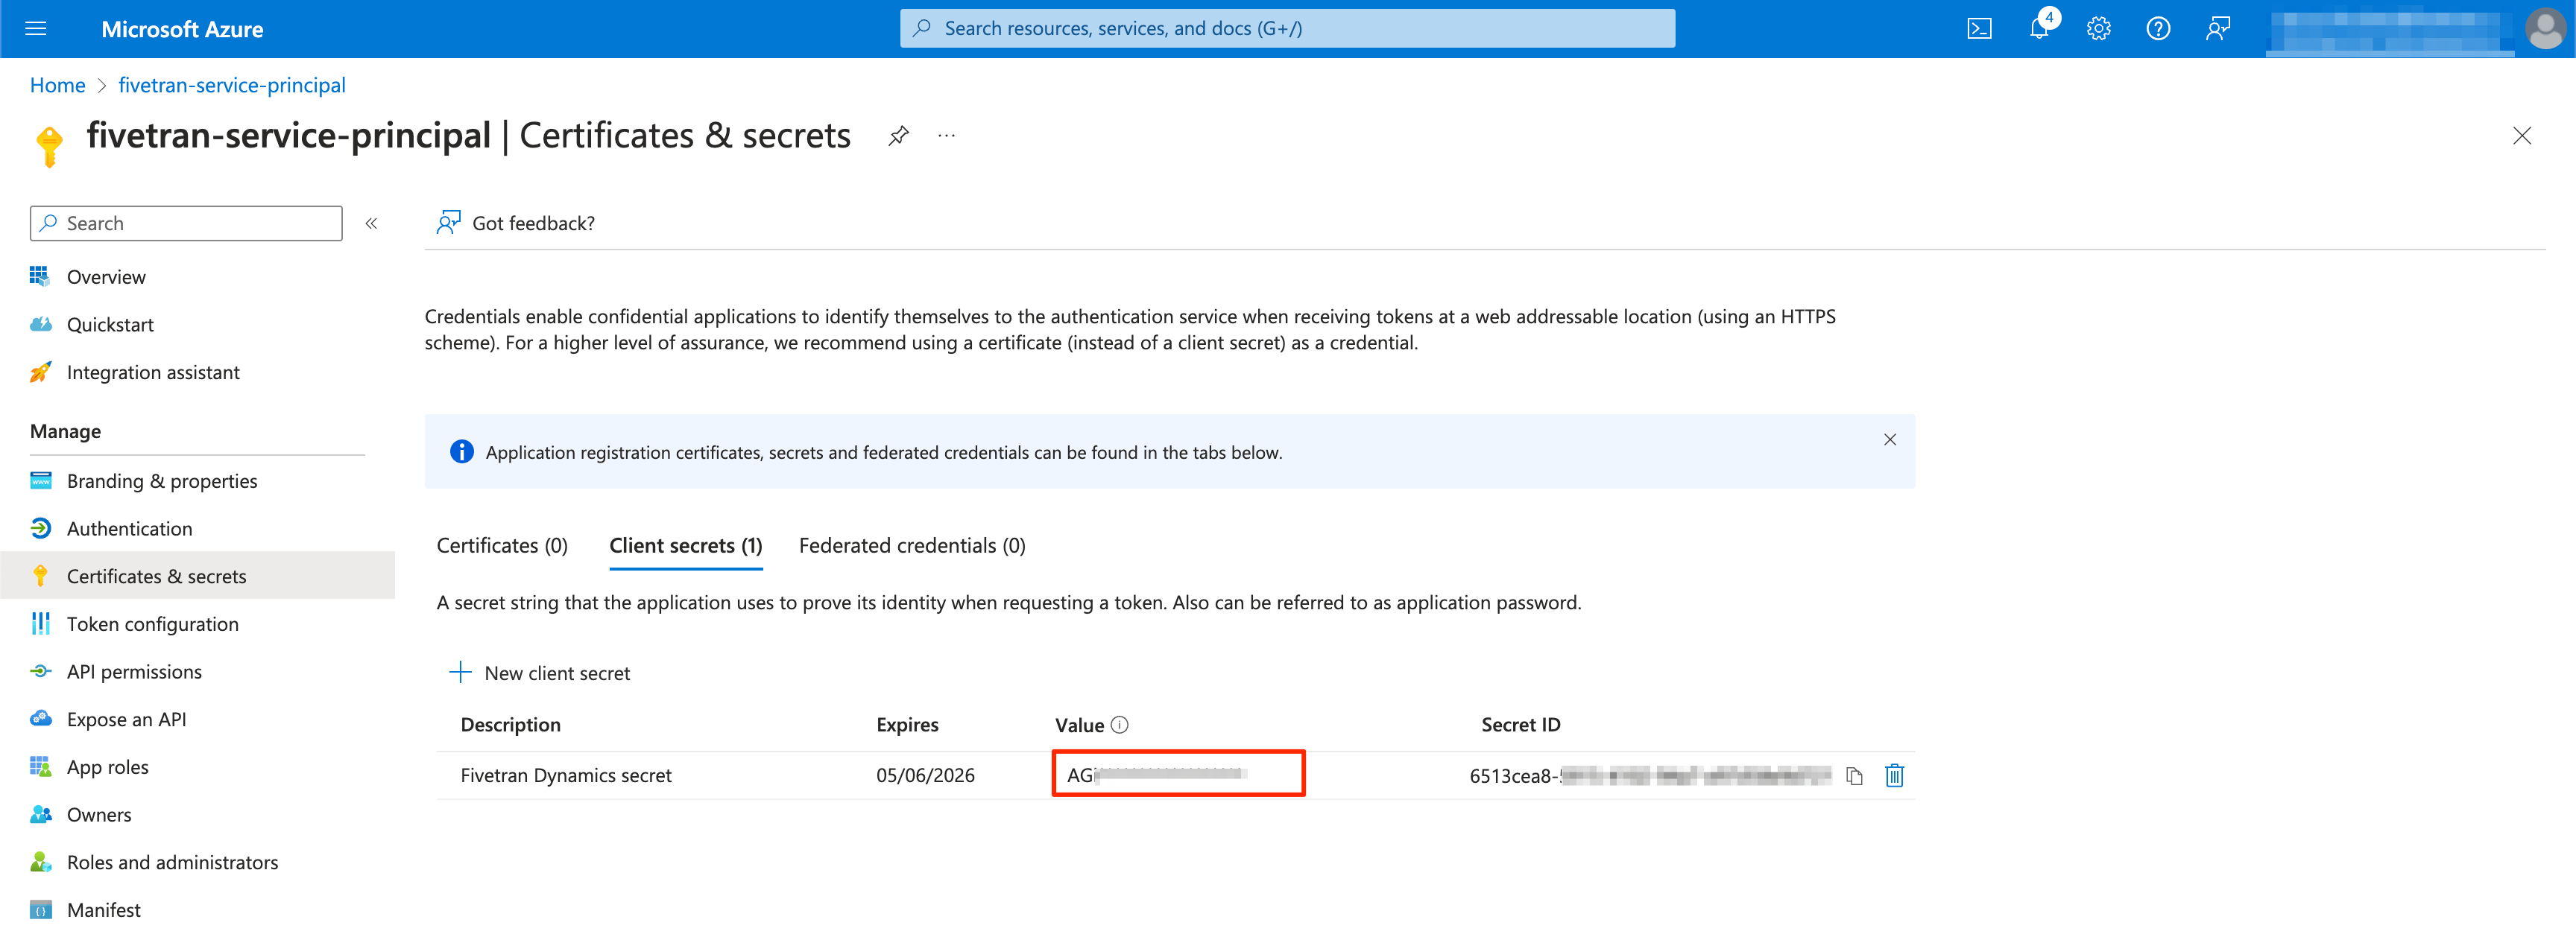The image size is (2576, 940).
Task: Select the Client secrets (1) tab
Action: (x=686, y=545)
